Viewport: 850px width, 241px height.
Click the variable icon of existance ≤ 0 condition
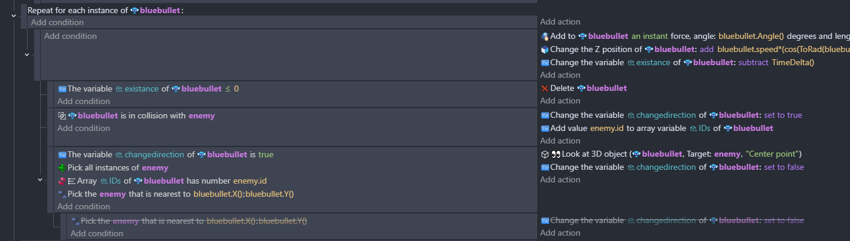click(x=62, y=89)
